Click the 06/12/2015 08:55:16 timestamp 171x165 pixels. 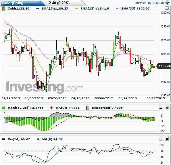point(149,3)
